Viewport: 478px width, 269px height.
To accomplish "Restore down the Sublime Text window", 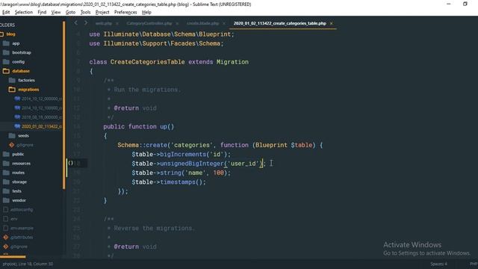I will [x=465, y=4].
